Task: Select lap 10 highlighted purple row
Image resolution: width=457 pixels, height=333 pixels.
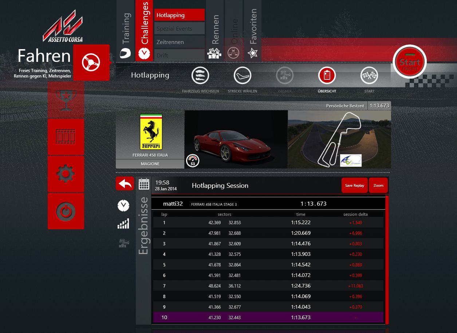Action: coord(268,317)
